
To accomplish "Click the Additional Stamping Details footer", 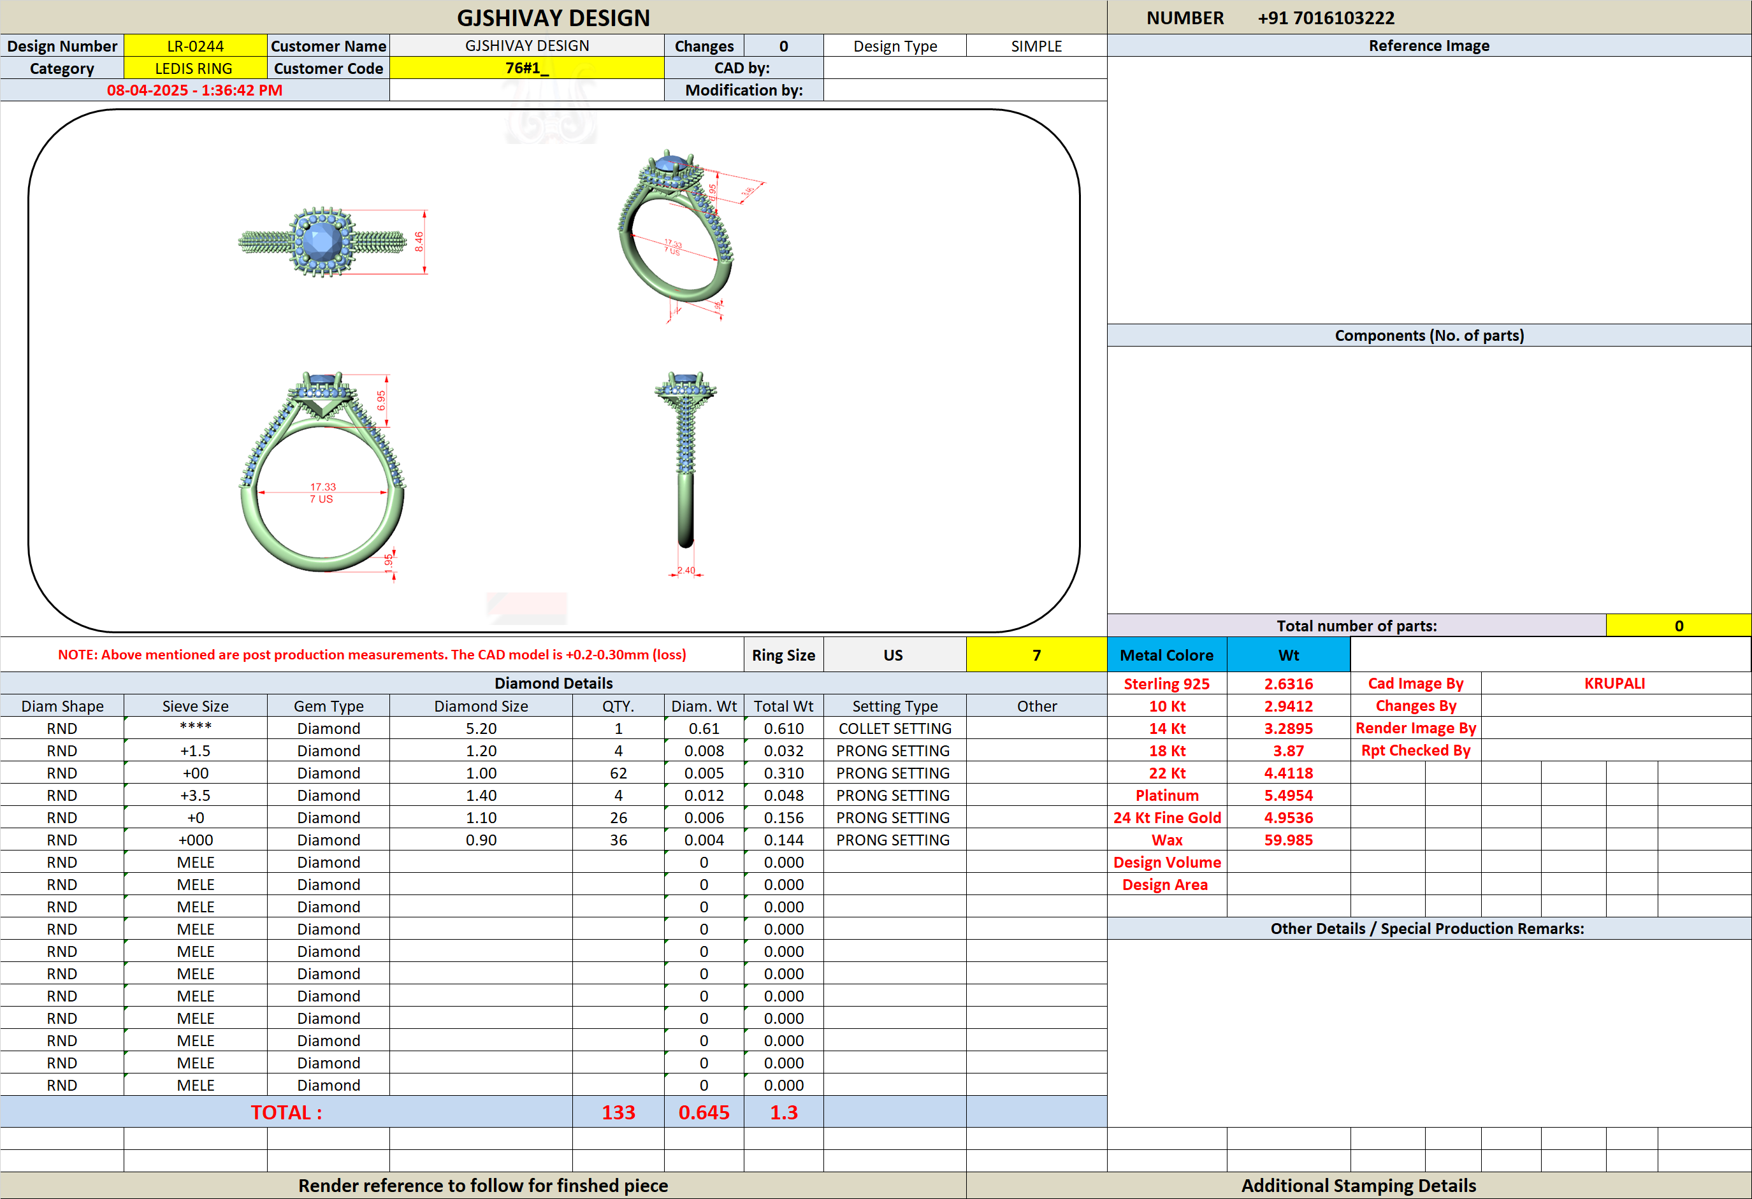I will pyautogui.click(x=1359, y=1186).
